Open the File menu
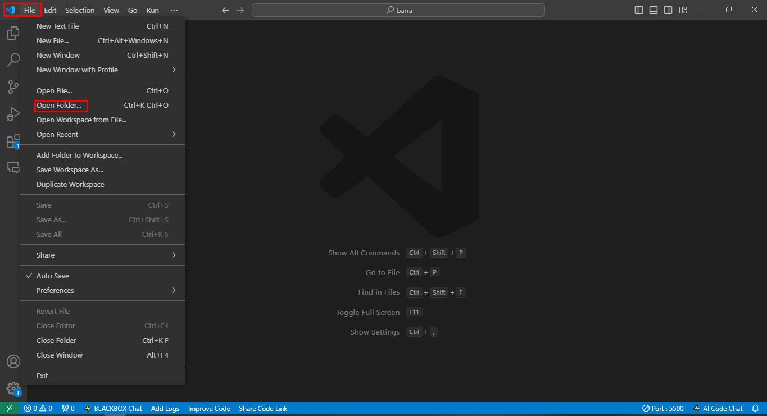This screenshot has height=416, width=767. click(x=30, y=10)
